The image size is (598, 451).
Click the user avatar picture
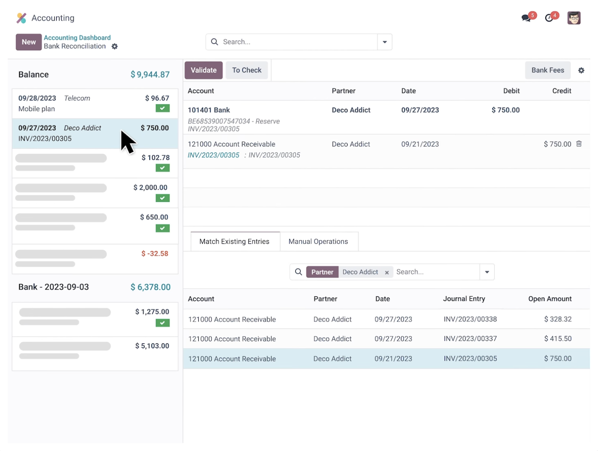point(574,18)
